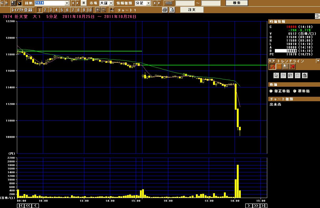Switch to layout tab 7

[73, 10]
